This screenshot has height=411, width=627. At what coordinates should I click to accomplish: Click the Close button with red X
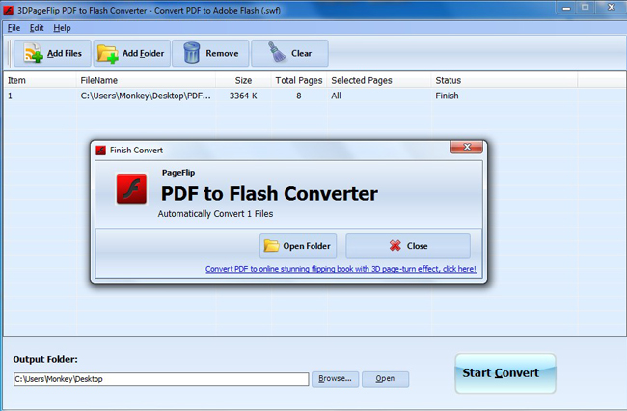[x=408, y=246]
